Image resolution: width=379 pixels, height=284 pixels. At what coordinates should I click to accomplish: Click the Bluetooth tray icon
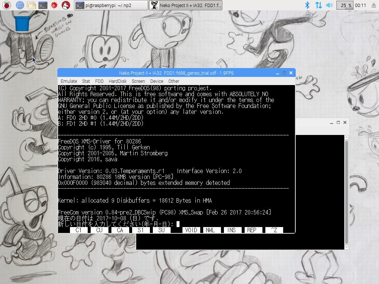point(307,5)
